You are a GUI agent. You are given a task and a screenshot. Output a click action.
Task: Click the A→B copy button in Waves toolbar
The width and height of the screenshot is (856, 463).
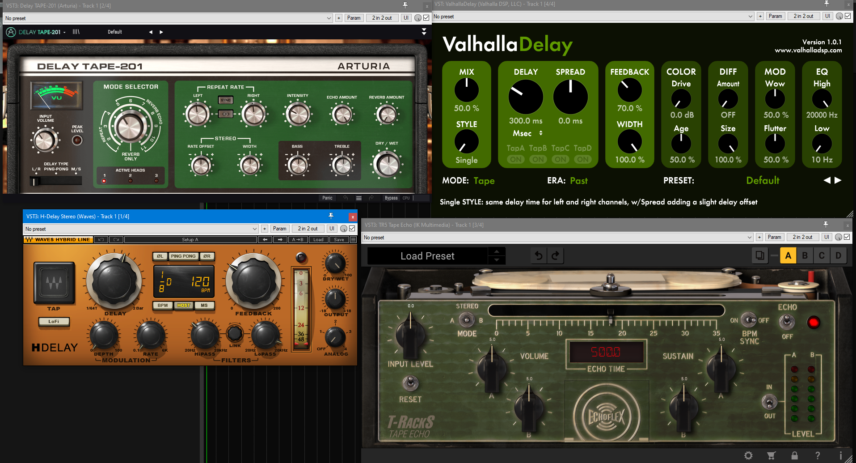(x=298, y=240)
